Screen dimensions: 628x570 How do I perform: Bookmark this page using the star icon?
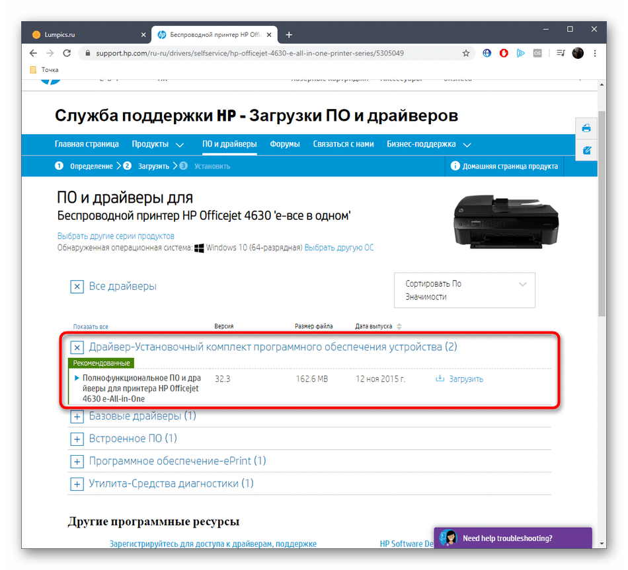[x=465, y=53]
